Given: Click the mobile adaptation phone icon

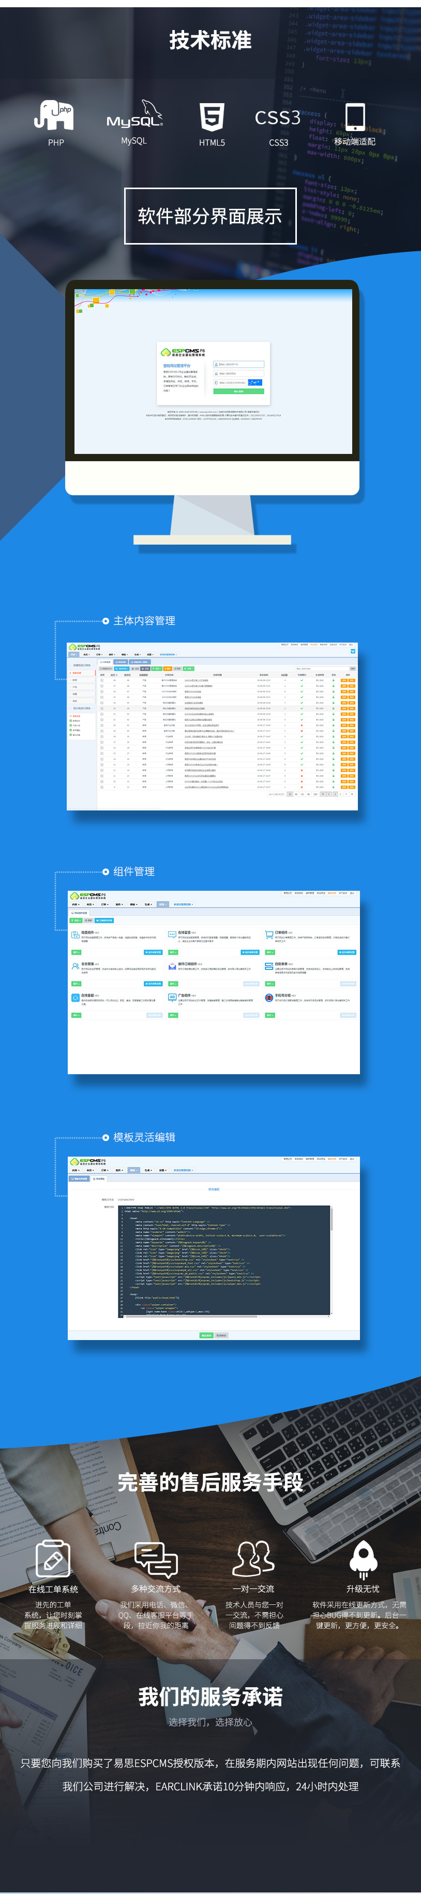Looking at the screenshot, I should click(x=354, y=117).
